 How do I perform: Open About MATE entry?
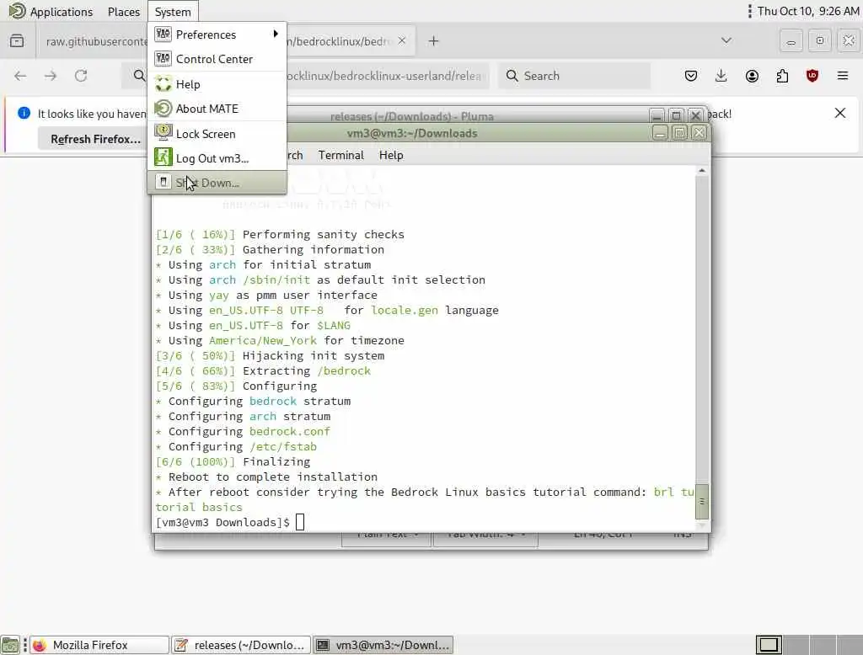[x=217, y=109]
